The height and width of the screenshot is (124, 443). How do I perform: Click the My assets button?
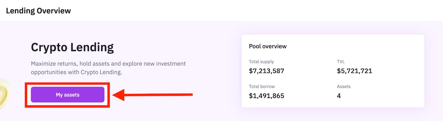point(68,95)
